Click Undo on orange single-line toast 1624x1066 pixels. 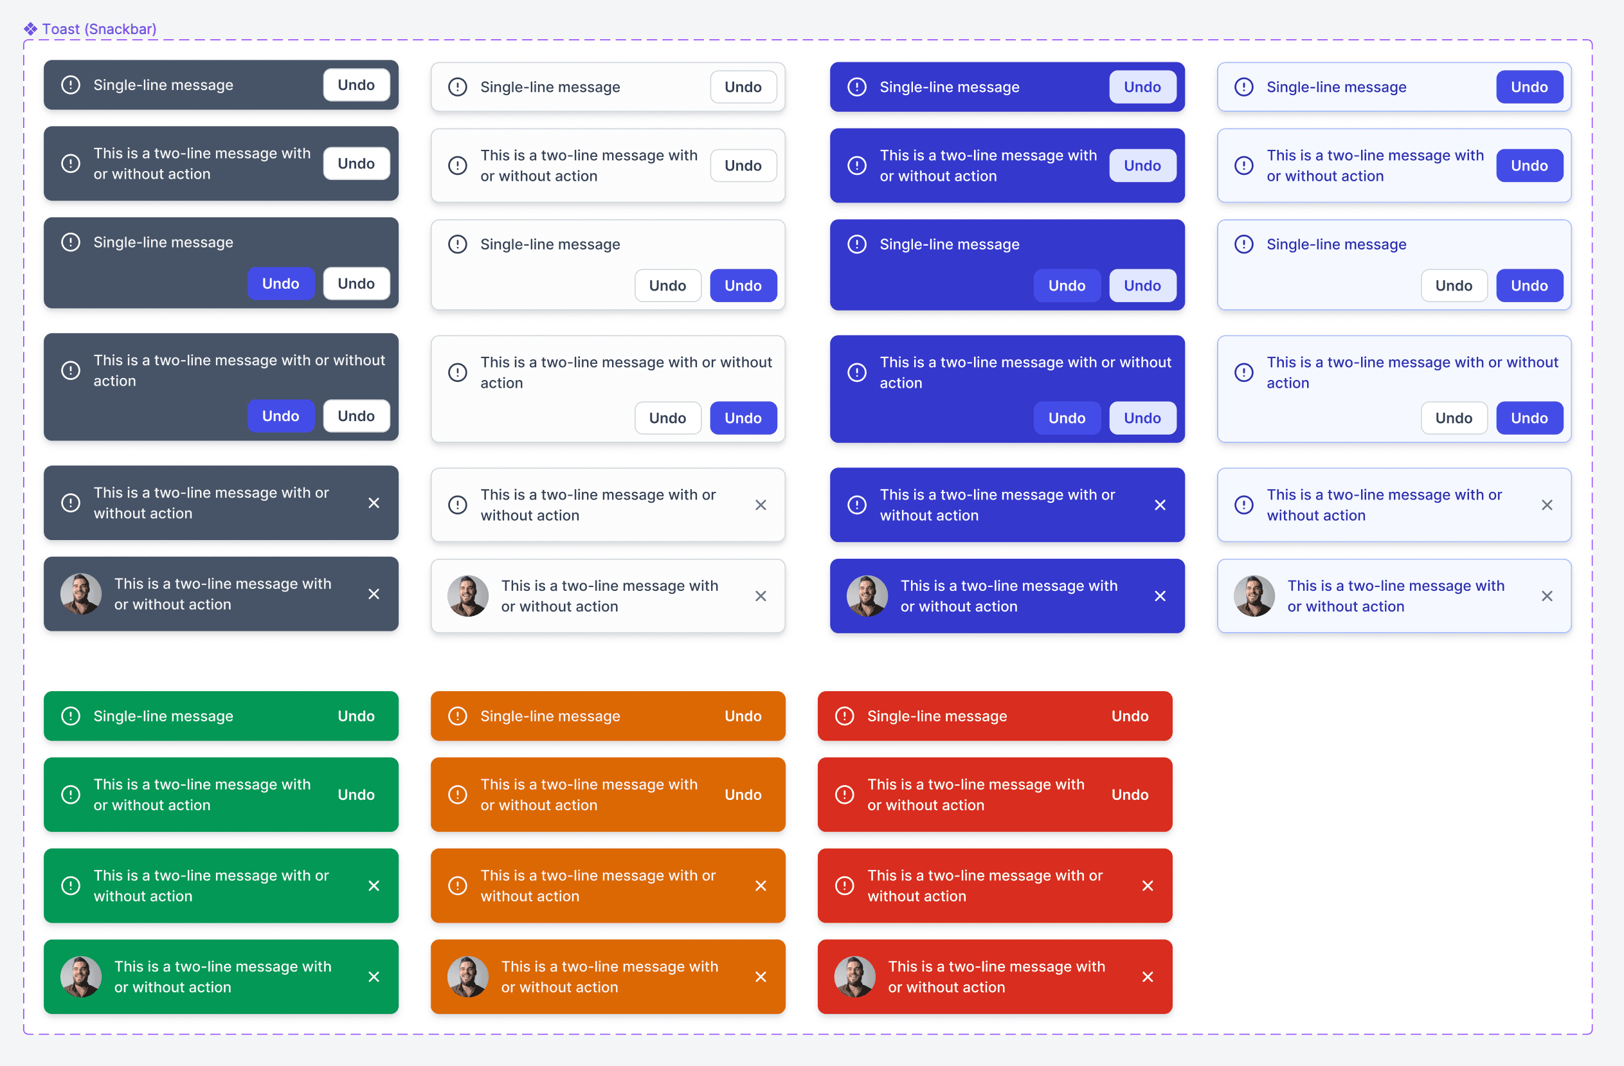[x=743, y=716]
